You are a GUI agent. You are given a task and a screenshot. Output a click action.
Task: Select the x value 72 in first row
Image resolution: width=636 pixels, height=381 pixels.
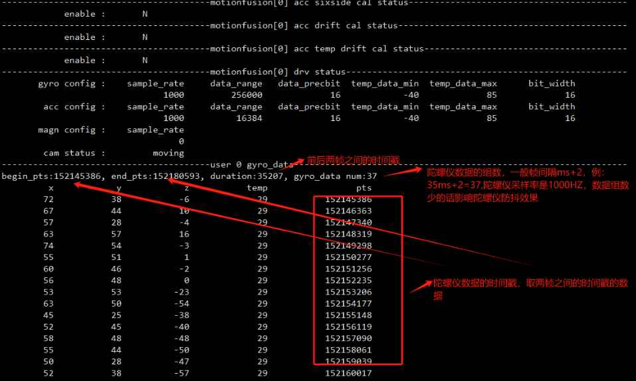coord(49,199)
